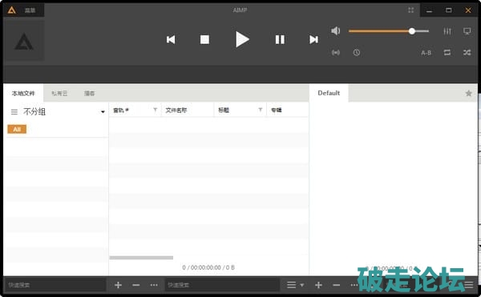481x297 pixels.
Task: Focus the library group quick search field
Action: (55, 285)
